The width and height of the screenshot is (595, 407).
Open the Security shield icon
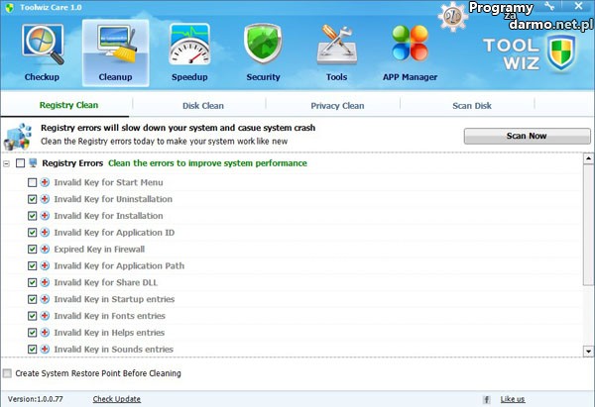[263, 47]
